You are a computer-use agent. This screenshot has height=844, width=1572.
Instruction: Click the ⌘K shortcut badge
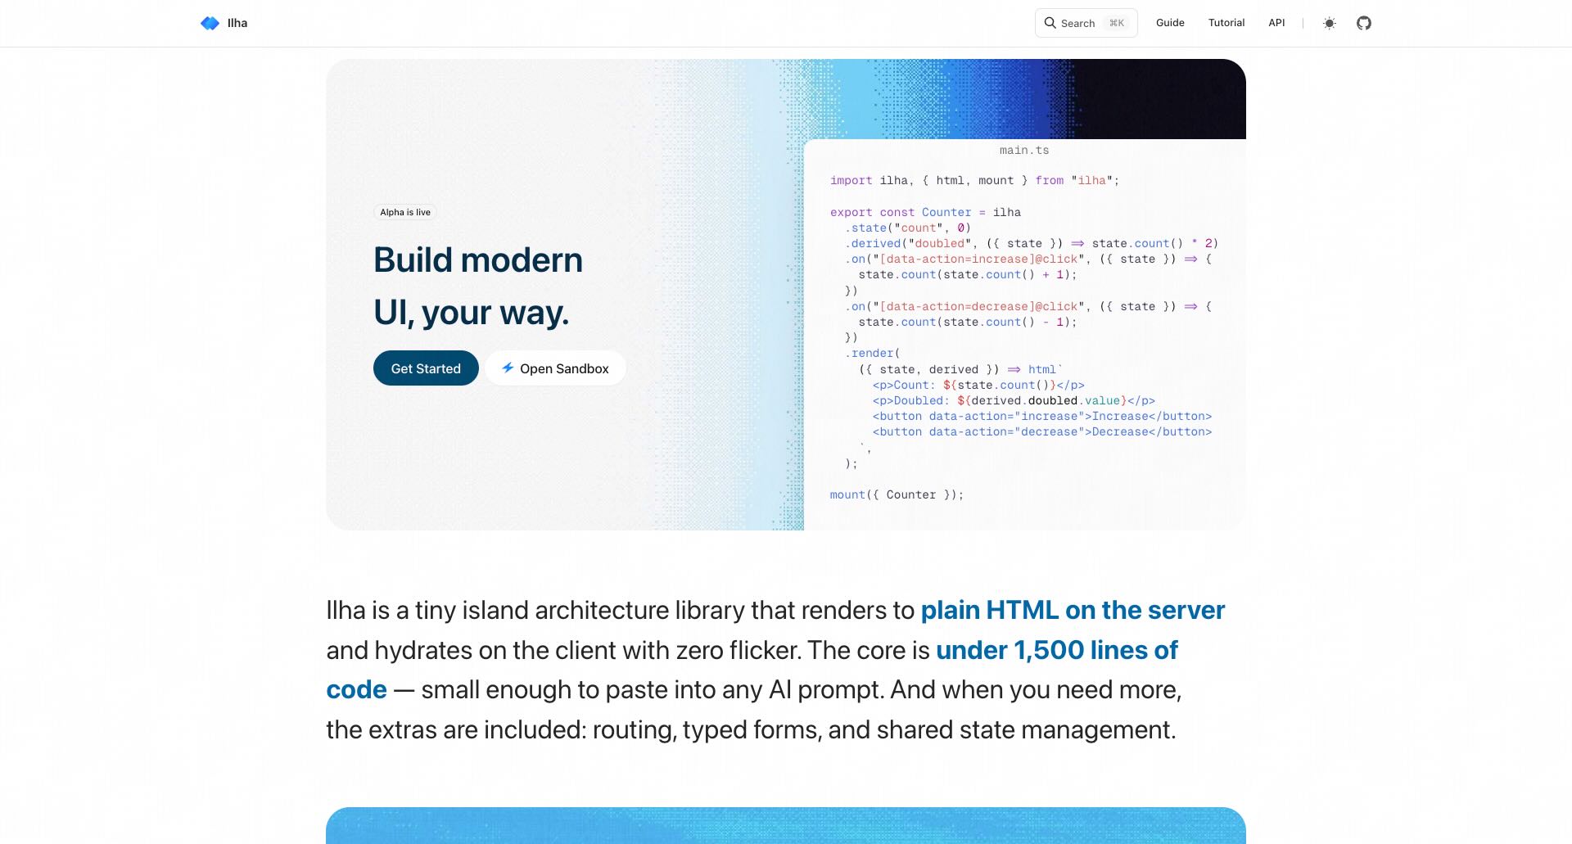click(x=1117, y=23)
